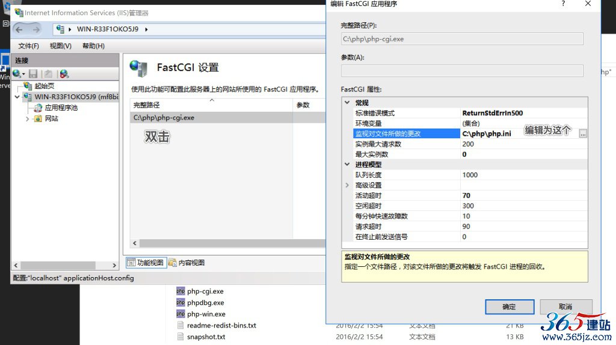Click the connections tree scrollbar right arrow
616x345 pixels.
pyautogui.click(x=114, y=265)
